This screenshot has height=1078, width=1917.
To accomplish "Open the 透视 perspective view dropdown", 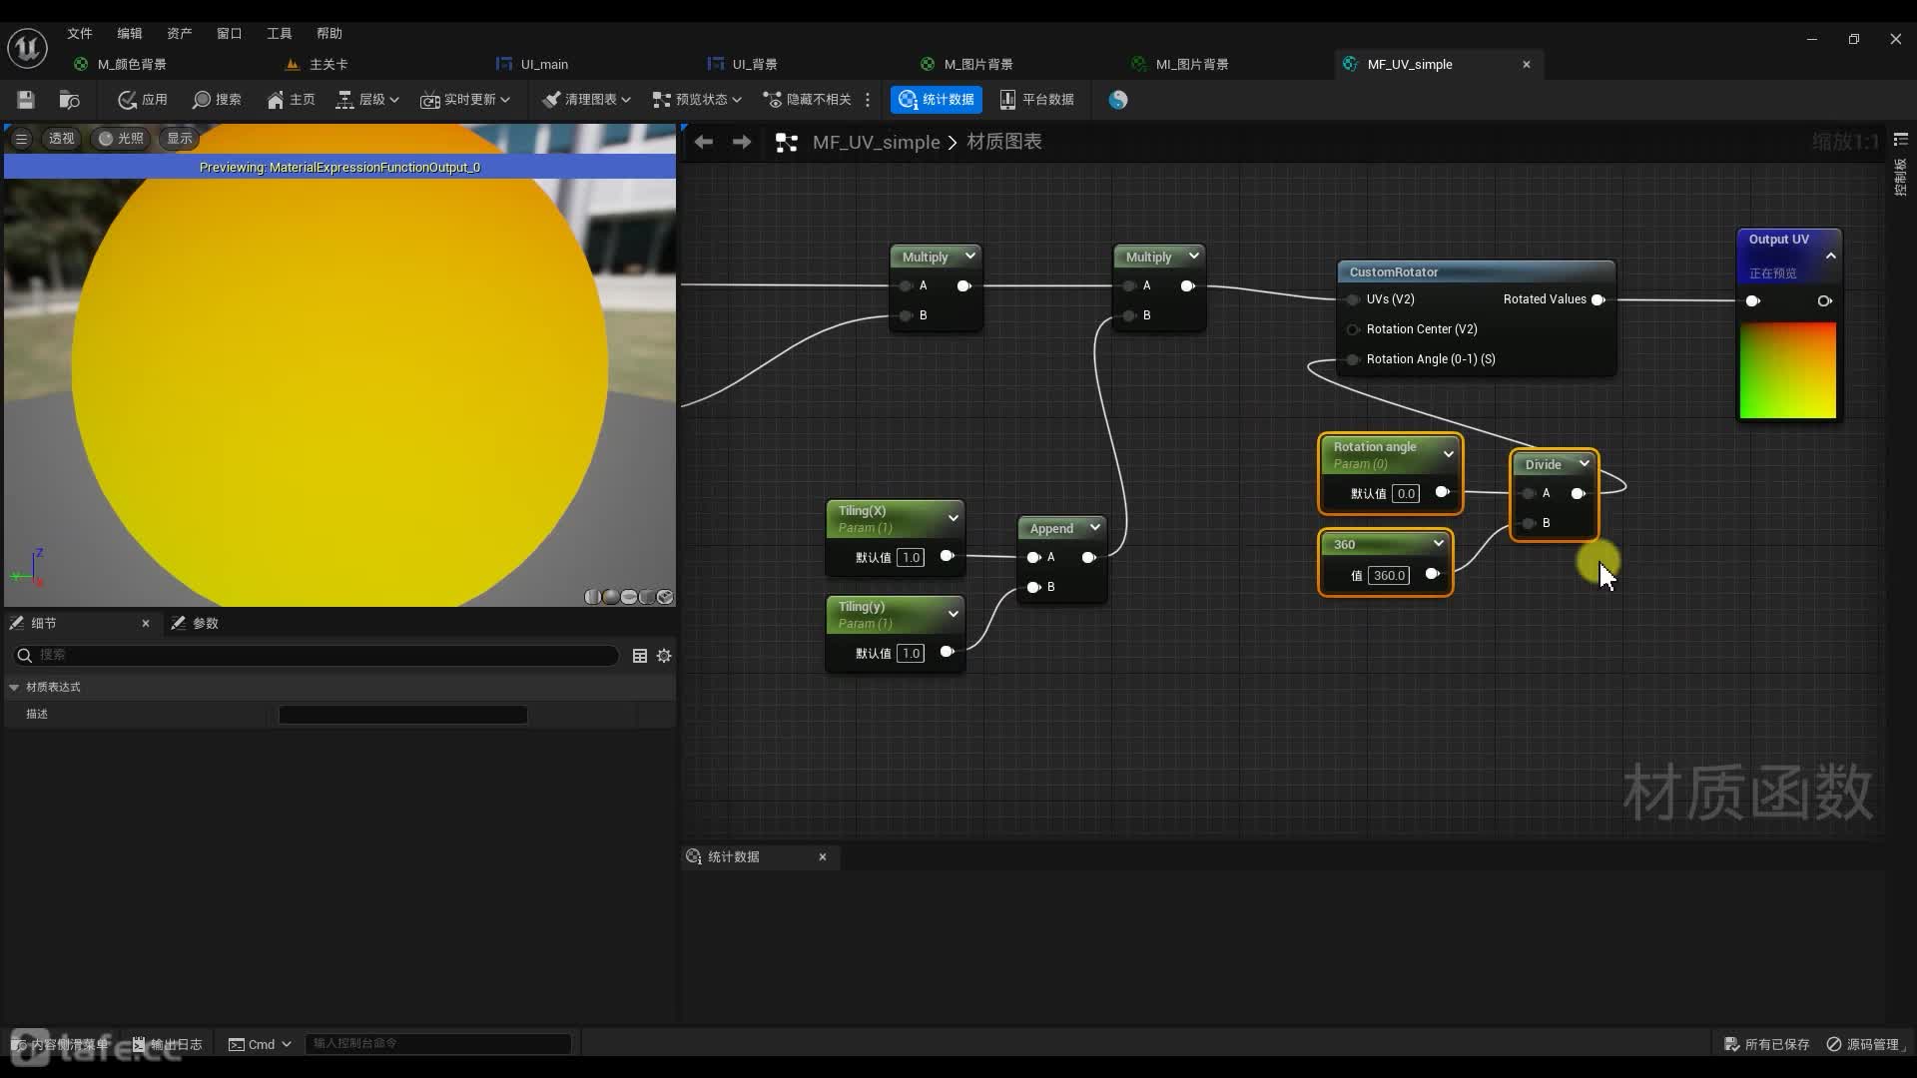I will click(61, 139).
